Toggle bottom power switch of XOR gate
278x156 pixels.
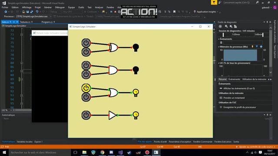(x=86, y=52)
